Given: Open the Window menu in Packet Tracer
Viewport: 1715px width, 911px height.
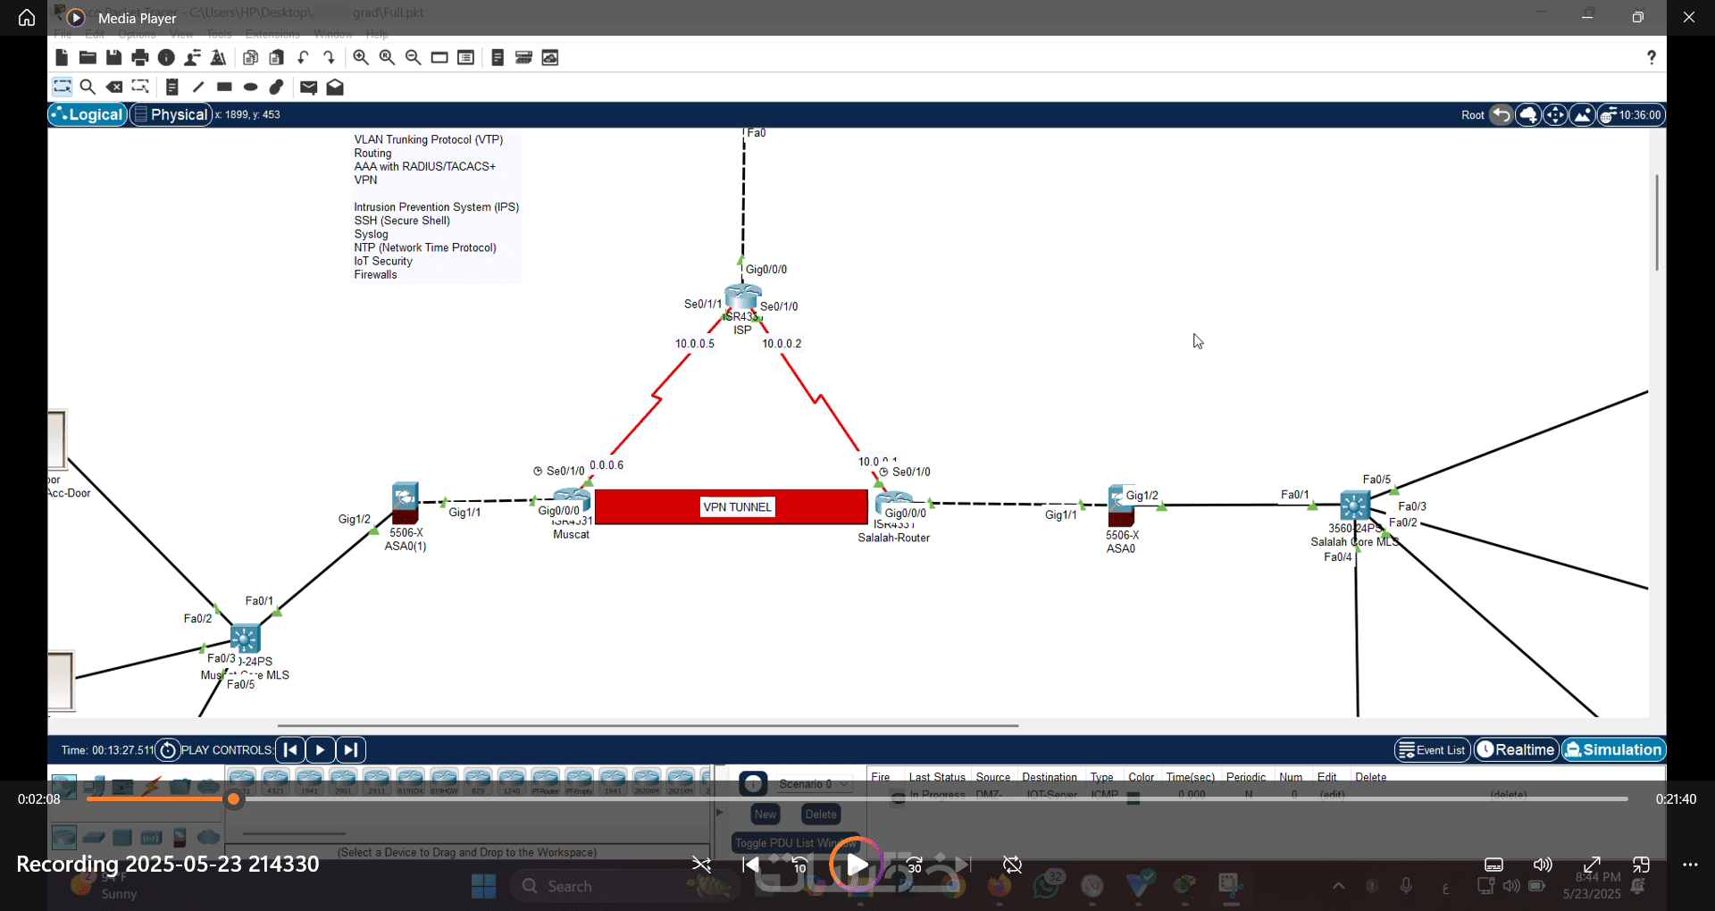Looking at the screenshot, I should pos(333,34).
